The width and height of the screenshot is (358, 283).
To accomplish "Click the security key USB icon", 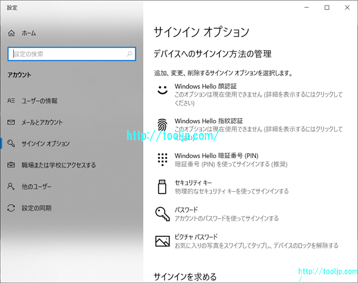I will click(162, 187).
